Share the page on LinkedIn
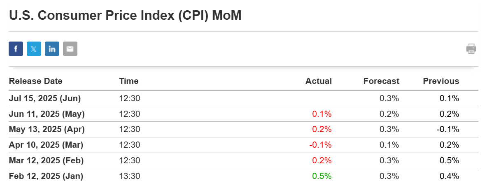Image resolution: width=487 pixels, height=188 pixels. (52, 49)
